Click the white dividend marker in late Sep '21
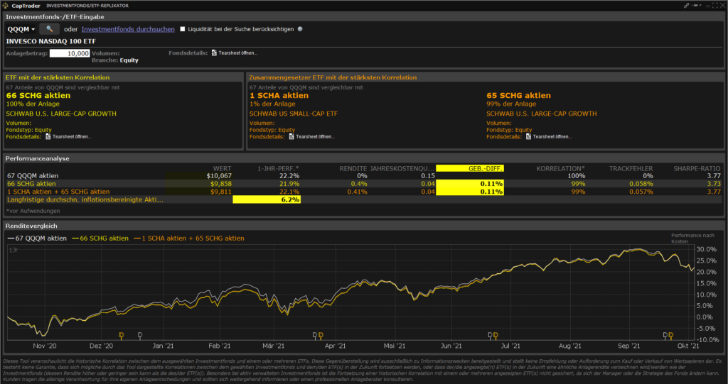 tap(665, 335)
